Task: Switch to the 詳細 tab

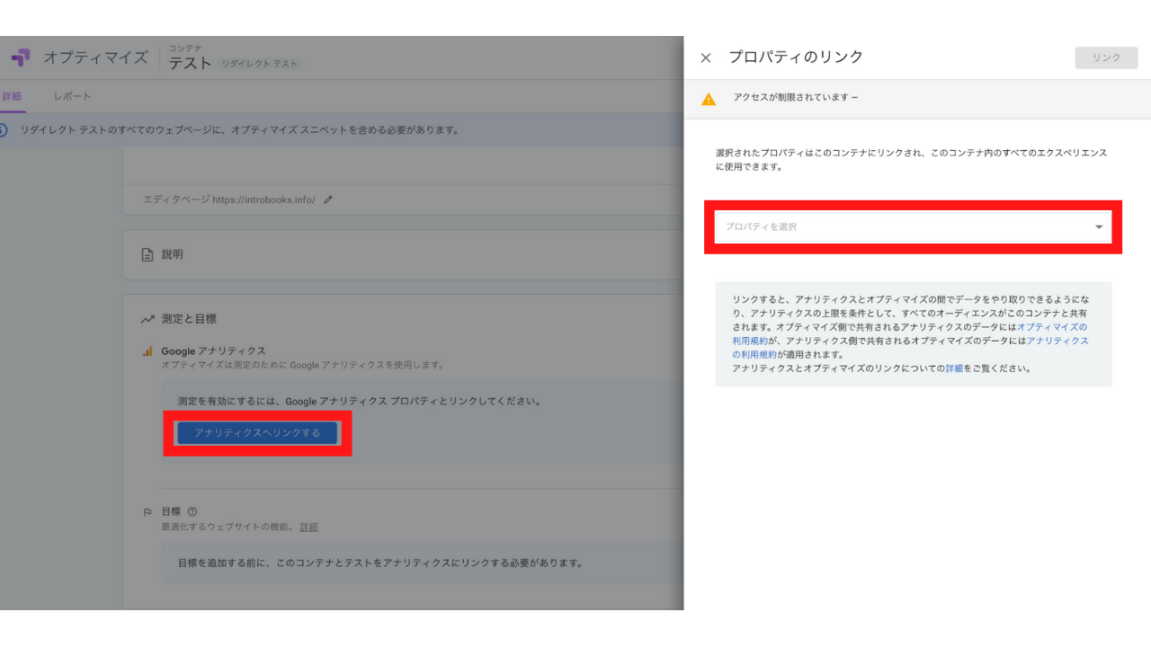Action: tap(11, 96)
